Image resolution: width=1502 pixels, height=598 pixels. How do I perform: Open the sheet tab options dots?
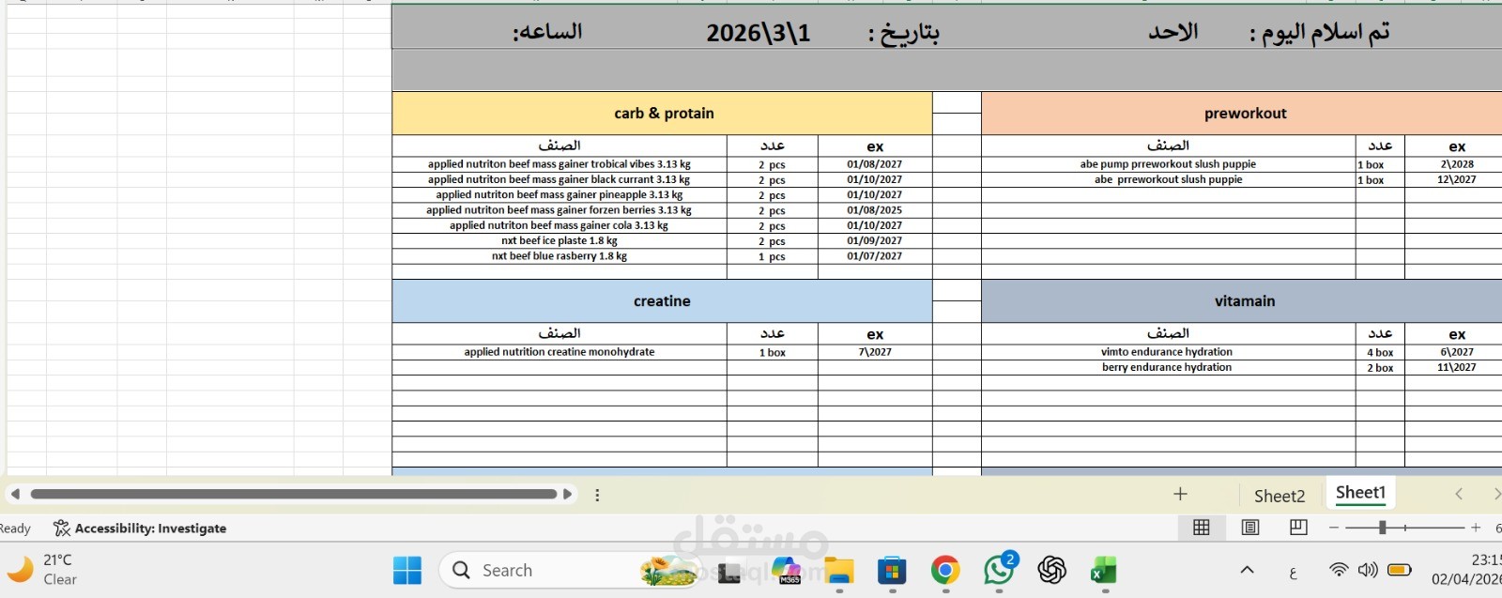click(597, 495)
